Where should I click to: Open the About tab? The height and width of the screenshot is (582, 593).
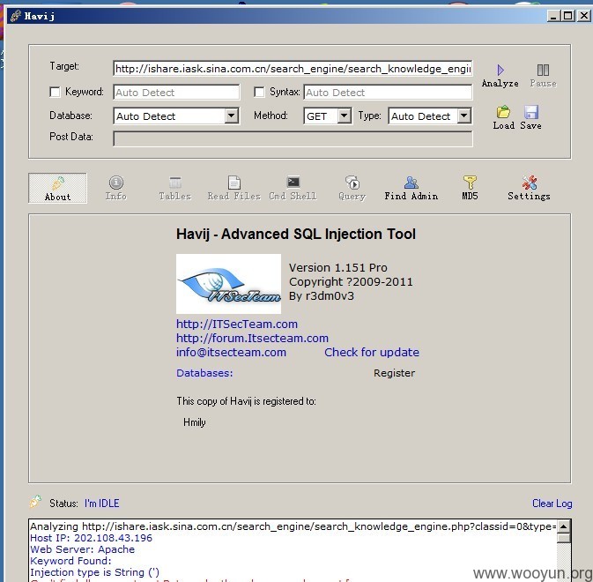point(57,188)
